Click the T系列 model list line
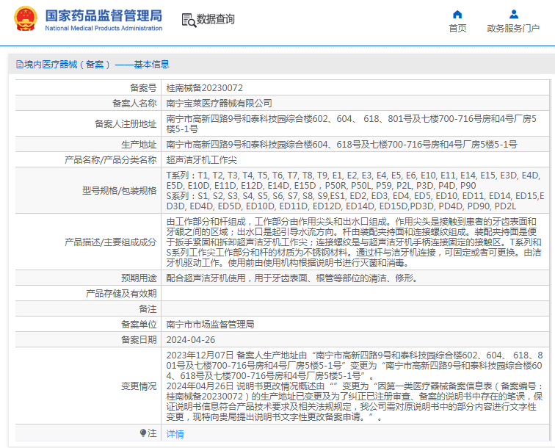The height and width of the screenshot is (448, 555). coord(353,181)
